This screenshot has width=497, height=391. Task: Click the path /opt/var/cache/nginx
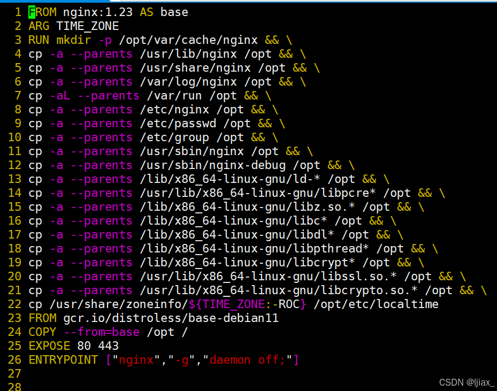click(188, 40)
